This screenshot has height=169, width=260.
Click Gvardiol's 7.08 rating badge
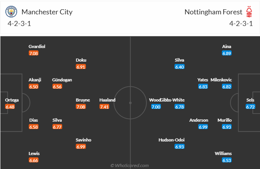click(33, 53)
